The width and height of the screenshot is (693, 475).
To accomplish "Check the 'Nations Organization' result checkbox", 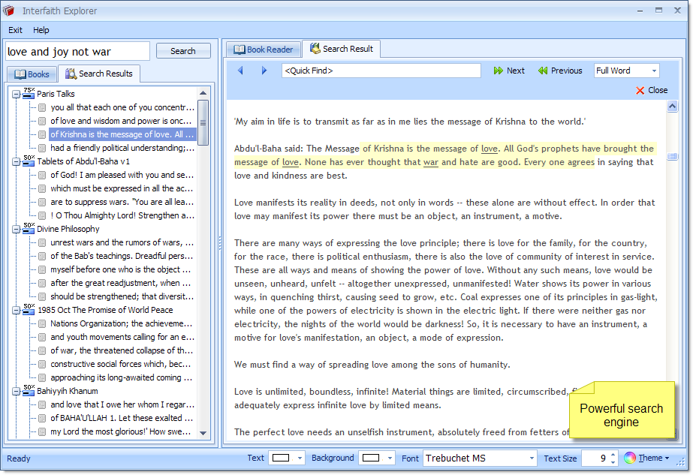I will pyautogui.click(x=42, y=323).
